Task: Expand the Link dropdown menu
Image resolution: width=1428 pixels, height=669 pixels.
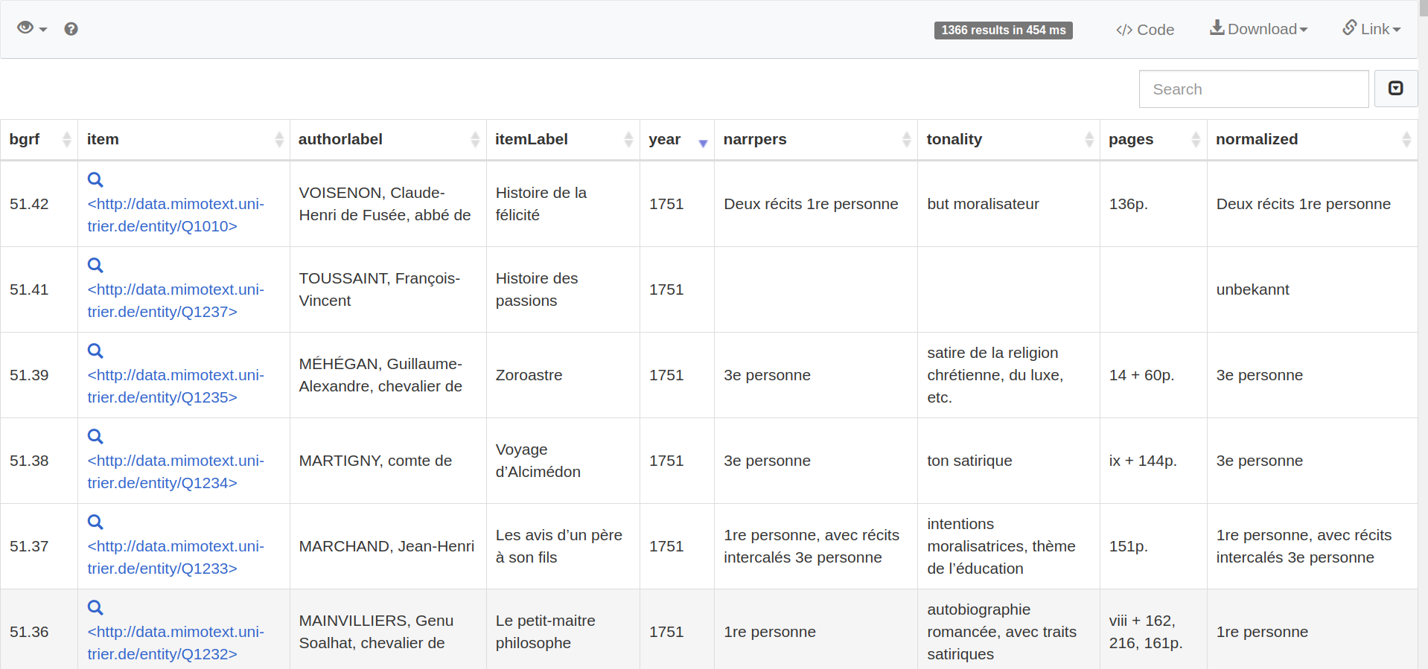Action: point(1371,29)
